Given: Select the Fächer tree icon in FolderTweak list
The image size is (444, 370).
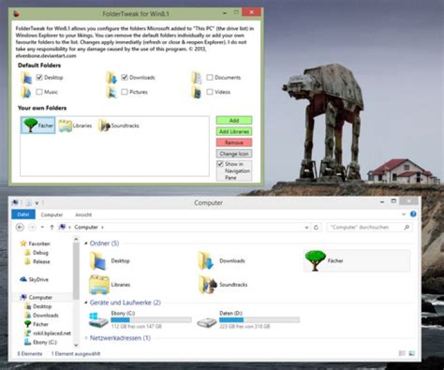Looking at the screenshot, I should coord(38,125).
